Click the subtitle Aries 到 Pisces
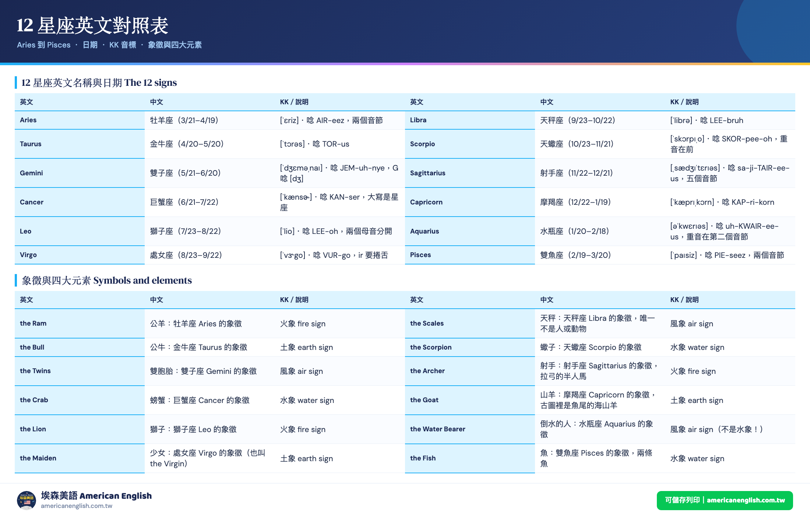 (x=43, y=45)
